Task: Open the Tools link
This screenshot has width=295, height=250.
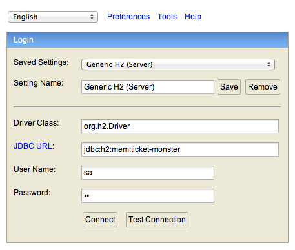Action: pos(167,17)
